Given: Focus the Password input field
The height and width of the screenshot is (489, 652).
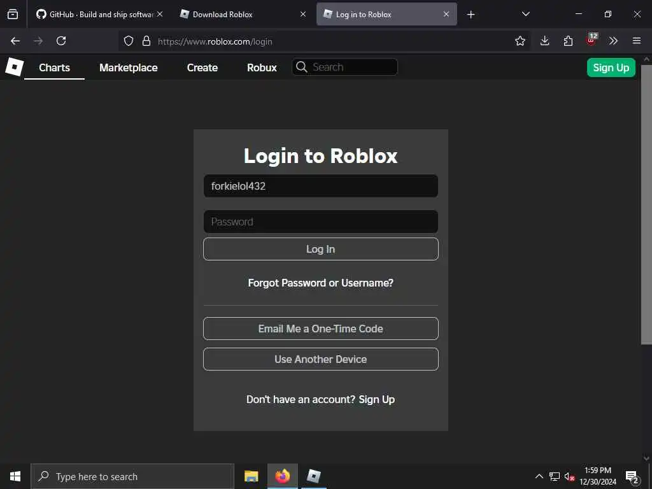Looking at the screenshot, I should pos(321,222).
